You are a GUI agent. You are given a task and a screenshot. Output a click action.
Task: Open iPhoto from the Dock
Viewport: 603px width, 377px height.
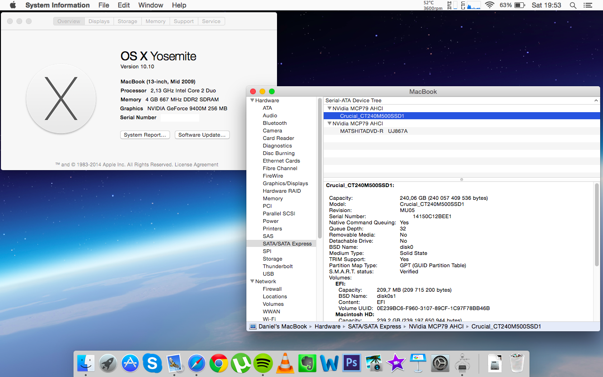(374, 363)
